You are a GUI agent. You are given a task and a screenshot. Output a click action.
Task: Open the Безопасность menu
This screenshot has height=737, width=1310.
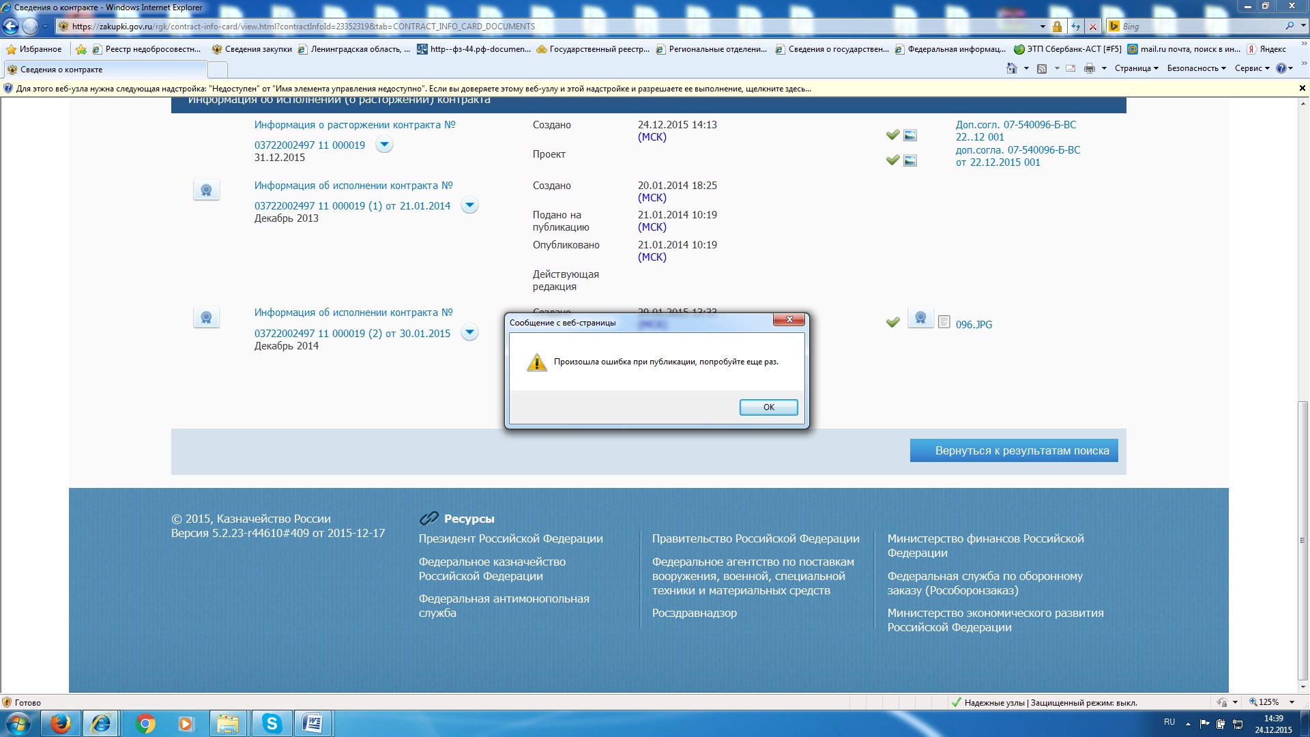(1196, 68)
